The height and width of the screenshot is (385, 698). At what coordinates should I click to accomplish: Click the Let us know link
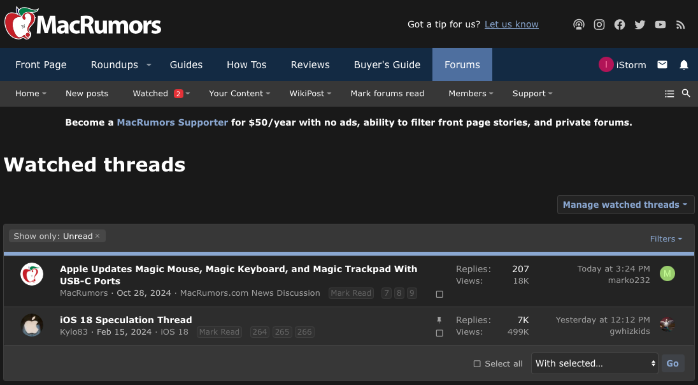[511, 24]
